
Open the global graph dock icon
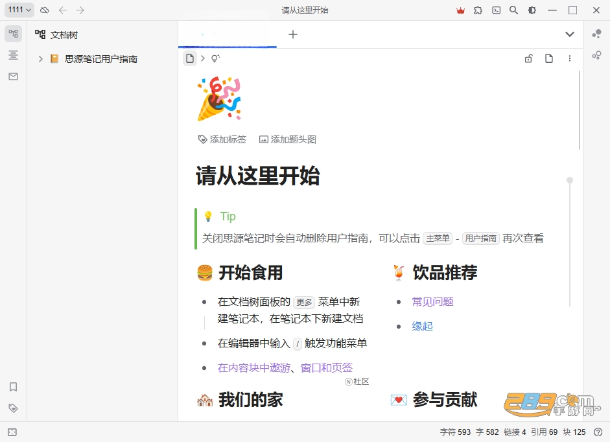click(596, 56)
